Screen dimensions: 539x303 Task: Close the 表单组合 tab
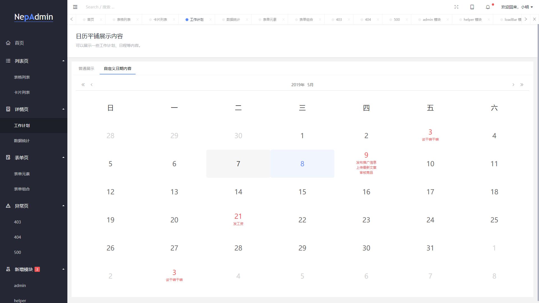pos(320,20)
